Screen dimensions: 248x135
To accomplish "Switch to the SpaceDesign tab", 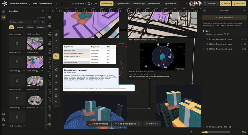I will point(138,3).
